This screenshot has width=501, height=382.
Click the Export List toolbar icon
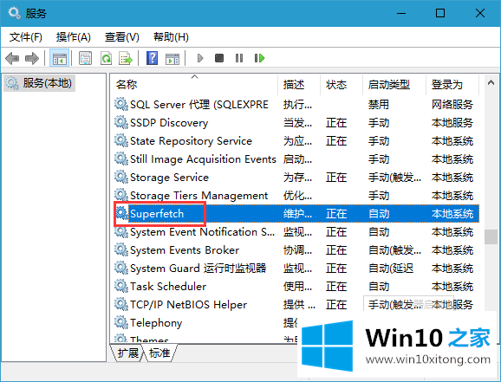coord(126,58)
